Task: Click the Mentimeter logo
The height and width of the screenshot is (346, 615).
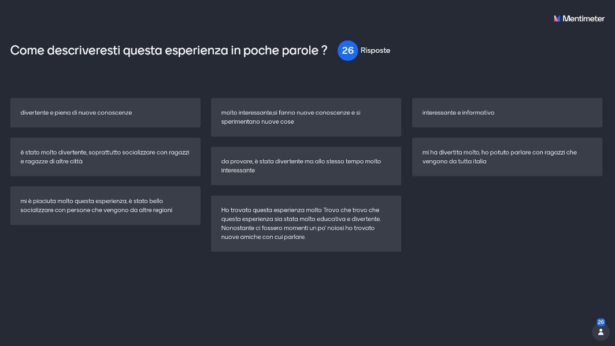Action: (x=579, y=19)
